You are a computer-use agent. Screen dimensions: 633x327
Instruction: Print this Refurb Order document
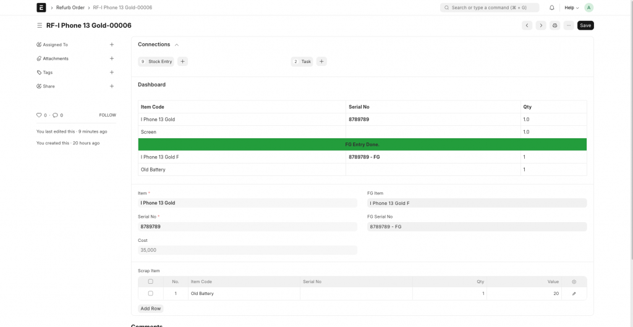coord(554,25)
